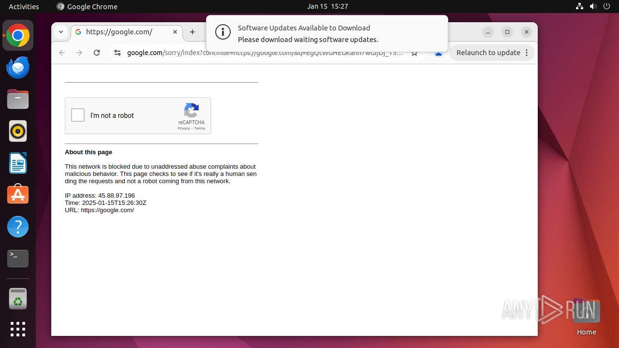This screenshot has height=348, width=619.
Task: Open Help from the dock
Action: click(18, 227)
